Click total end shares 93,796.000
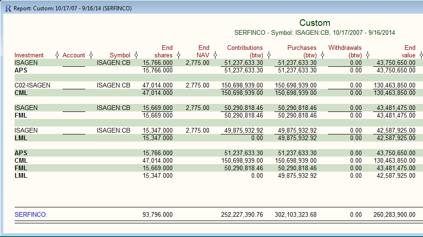This screenshot has height=237, width=423. 158,214
